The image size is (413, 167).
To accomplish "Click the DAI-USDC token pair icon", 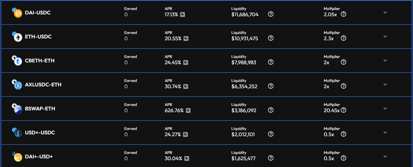I will click(17, 13).
